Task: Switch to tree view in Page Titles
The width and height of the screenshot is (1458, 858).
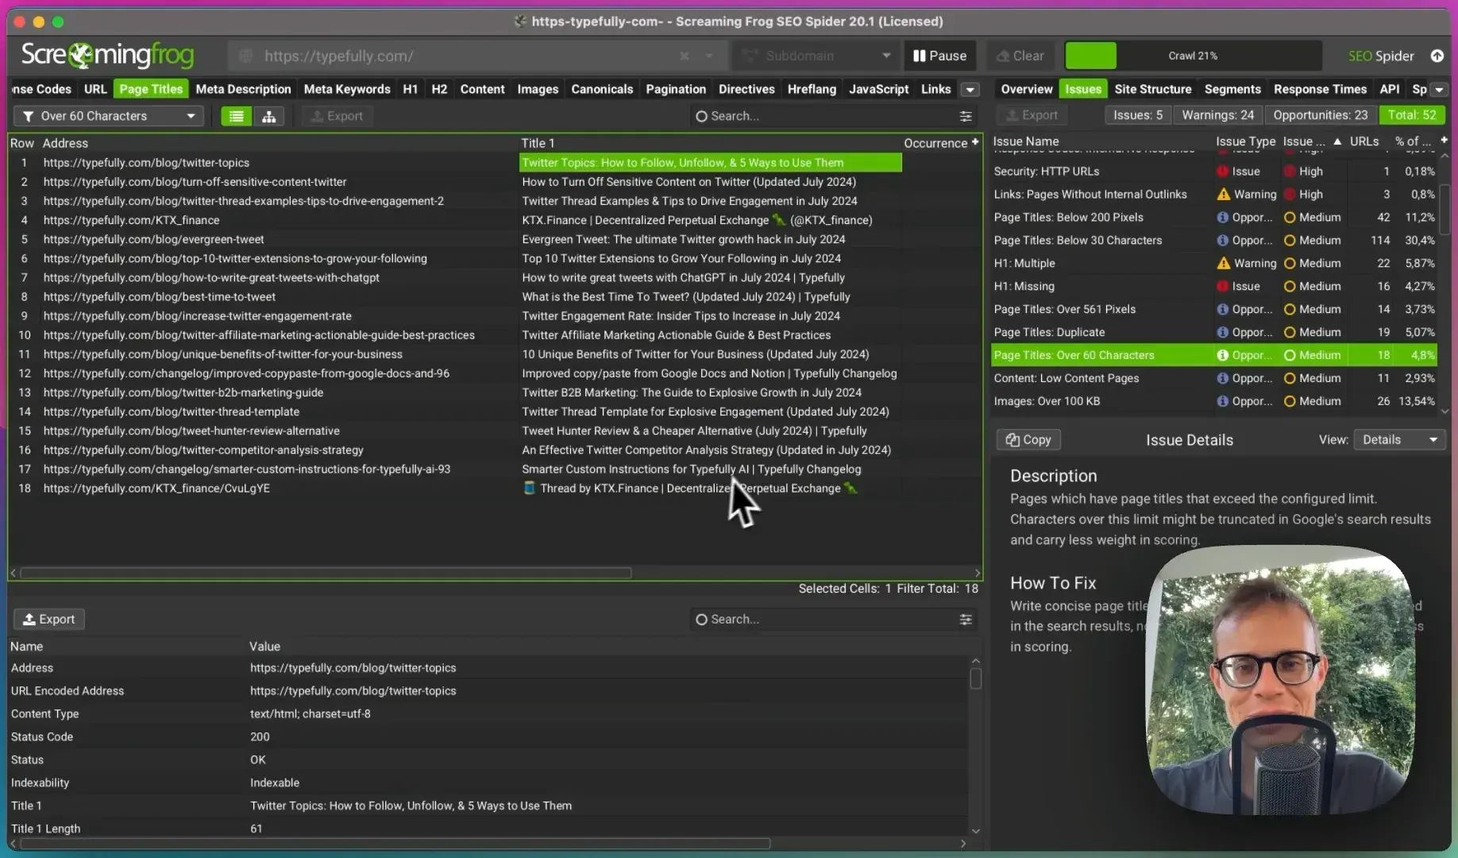Action: coord(269,116)
